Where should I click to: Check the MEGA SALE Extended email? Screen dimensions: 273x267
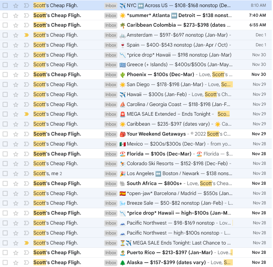click(x=5, y=114)
